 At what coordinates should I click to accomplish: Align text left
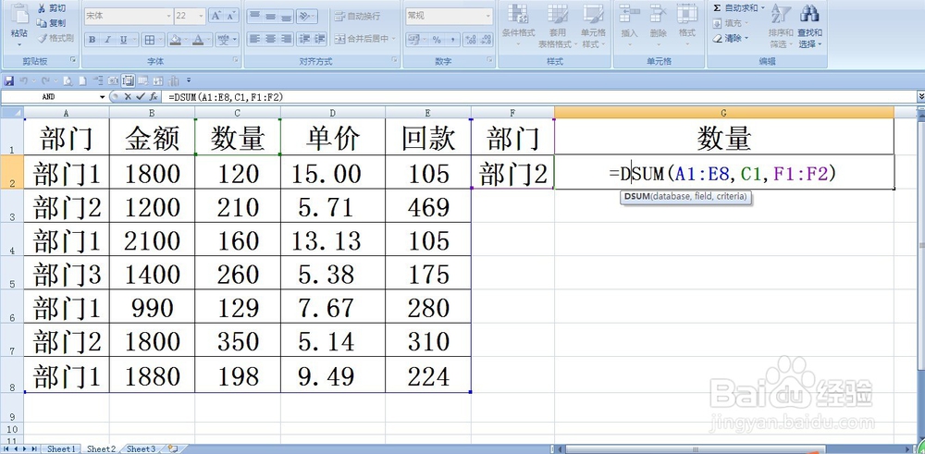pyautogui.click(x=255, y=39)
